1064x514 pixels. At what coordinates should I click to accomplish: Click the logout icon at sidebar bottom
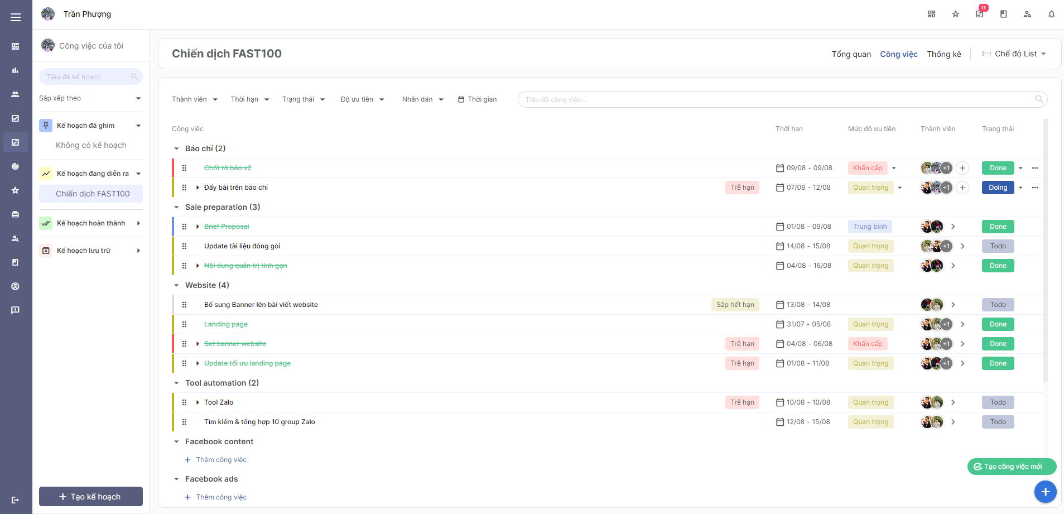pos(15,499)
